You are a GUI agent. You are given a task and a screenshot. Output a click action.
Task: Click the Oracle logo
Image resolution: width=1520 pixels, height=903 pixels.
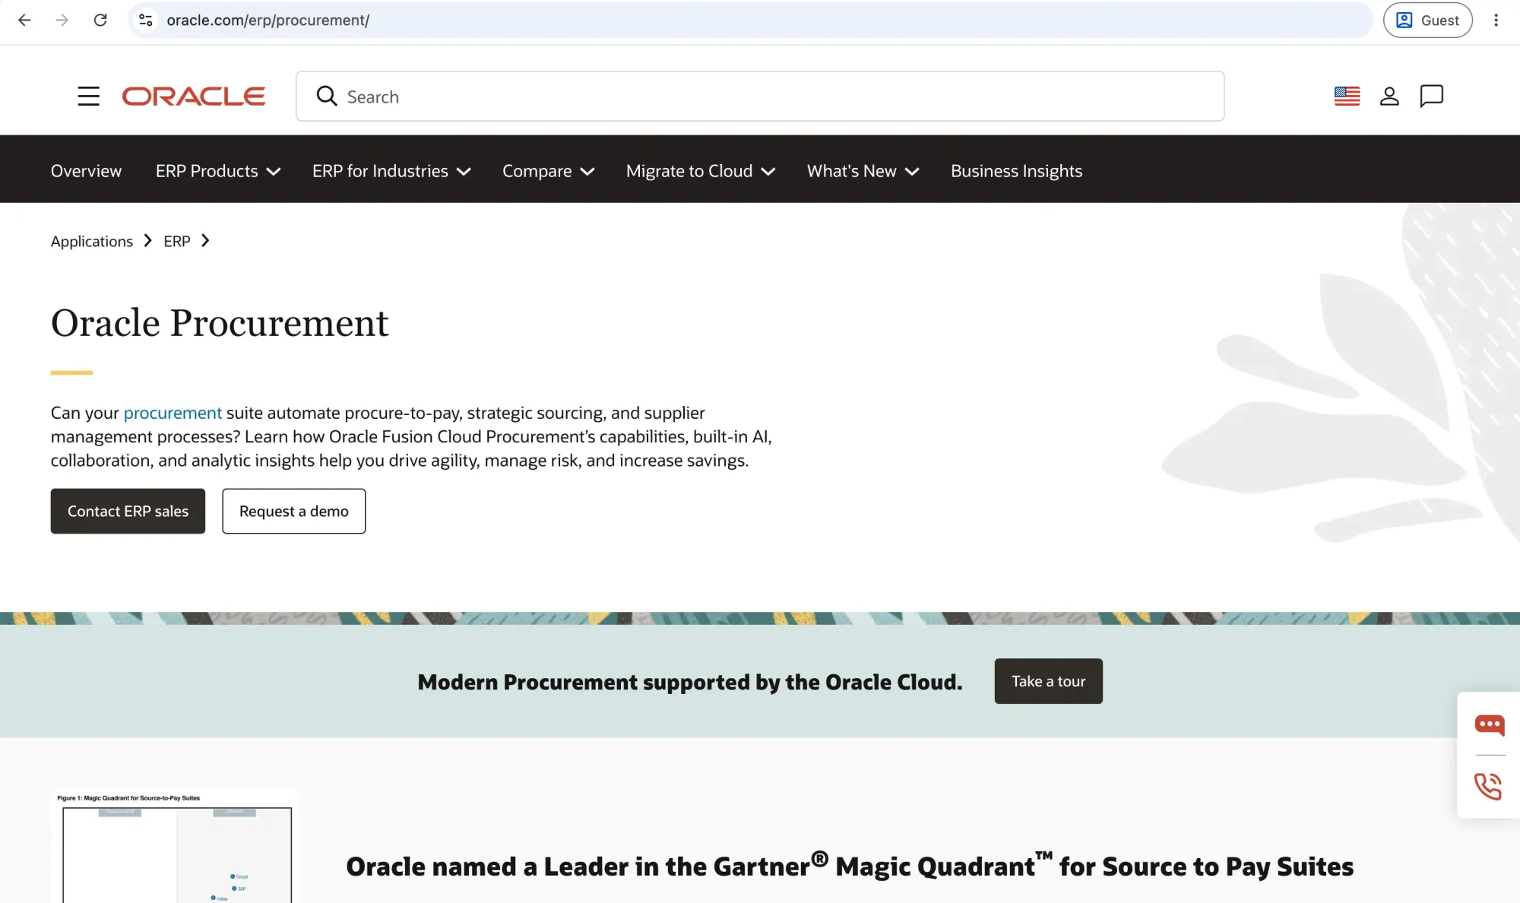tap(194, 97)
